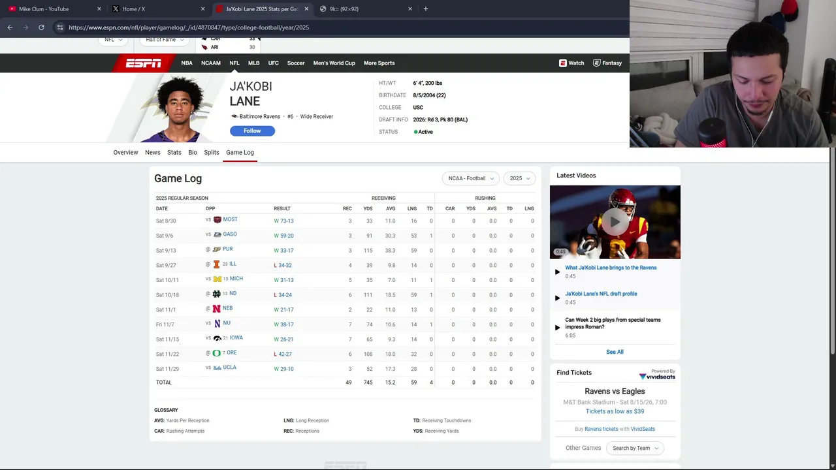This screenshot has width=836, height=470.
Task: Click the Purdue team logo
Action: (217, 249)
